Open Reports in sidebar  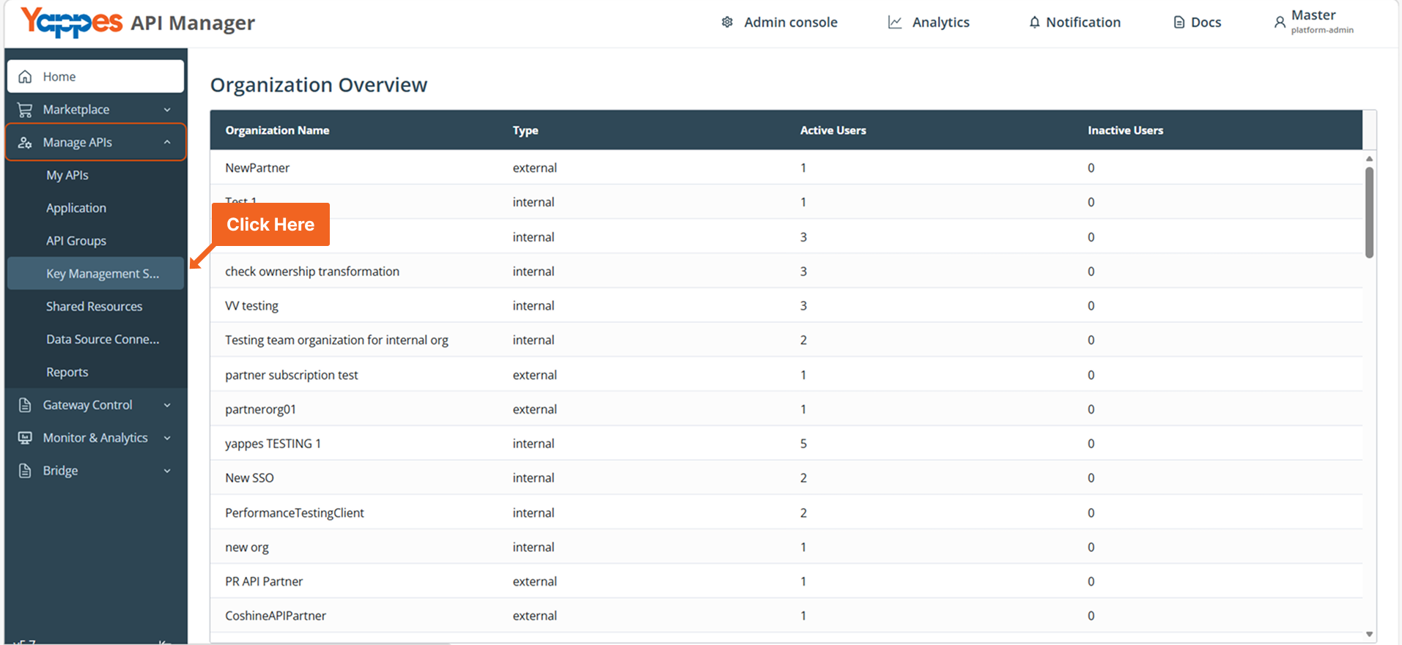[x=95, y=372]
